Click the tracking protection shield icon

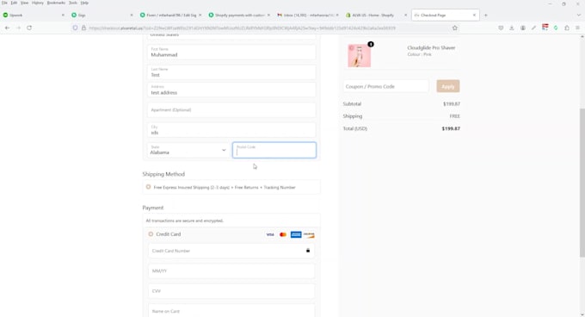pyautogui.click(x=75, y=28)
